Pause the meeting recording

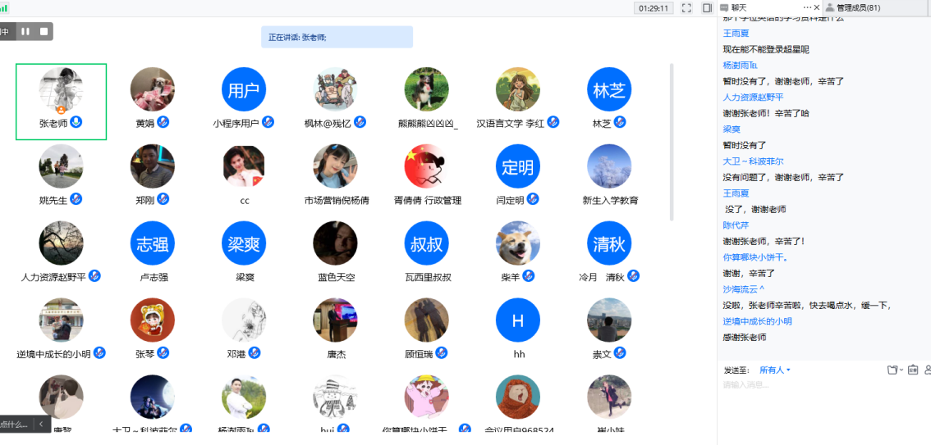(25, 32)
